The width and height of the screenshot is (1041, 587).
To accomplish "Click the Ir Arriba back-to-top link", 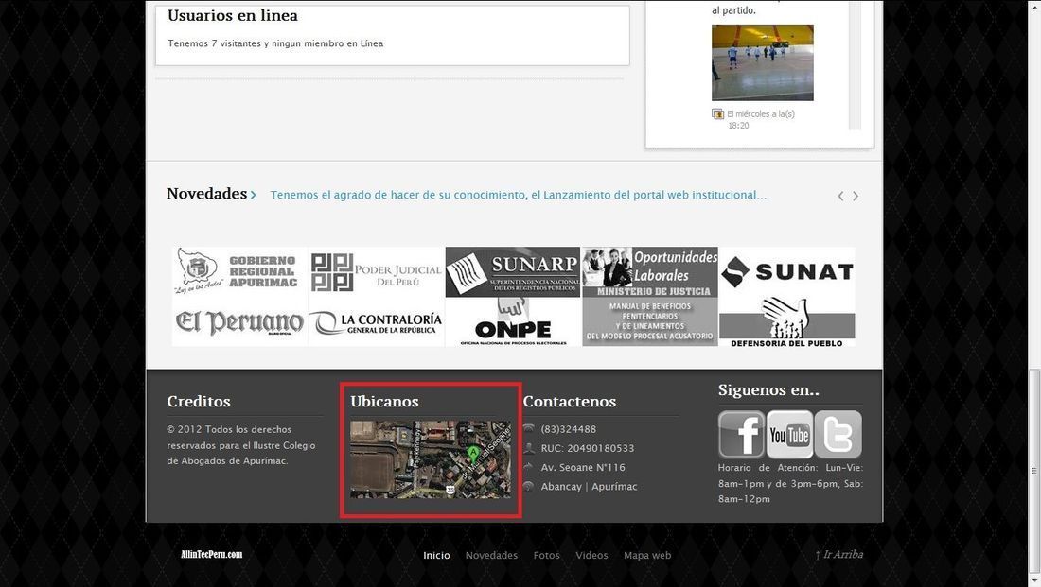I will pos(839,555).
